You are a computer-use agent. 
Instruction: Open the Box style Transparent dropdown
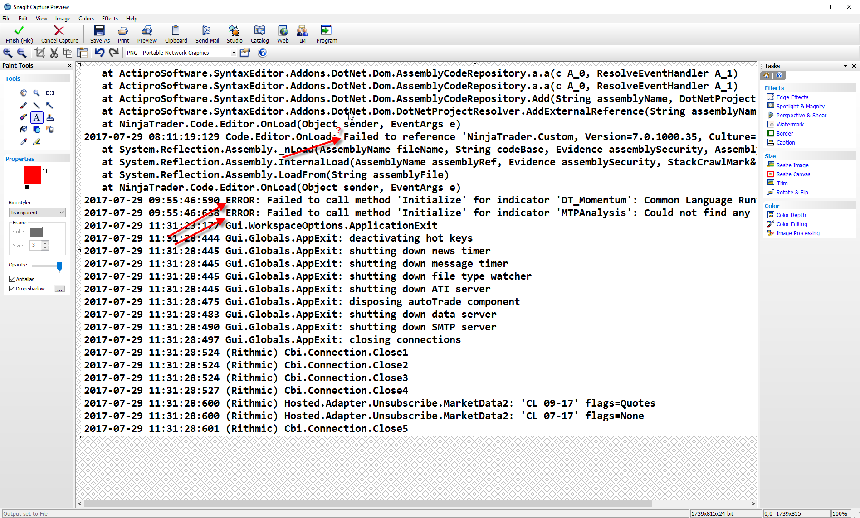pyautogui.click(x=37, y=213)
